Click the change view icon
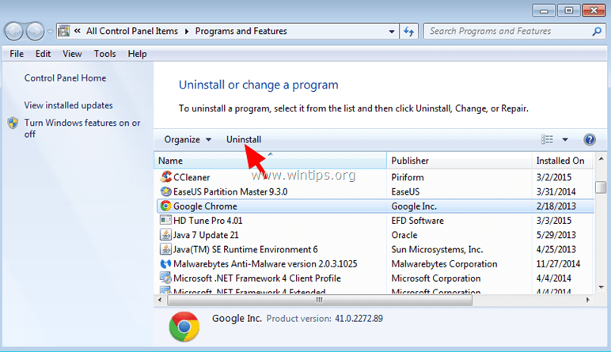The image size is (611, 352). (x=547, y=139)
